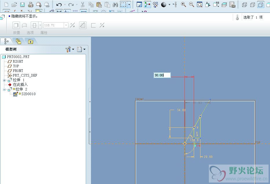The height and width of the screenshot is (184, 270).
Task: Choose the extrude depth type option
Action: click(34, 25)
